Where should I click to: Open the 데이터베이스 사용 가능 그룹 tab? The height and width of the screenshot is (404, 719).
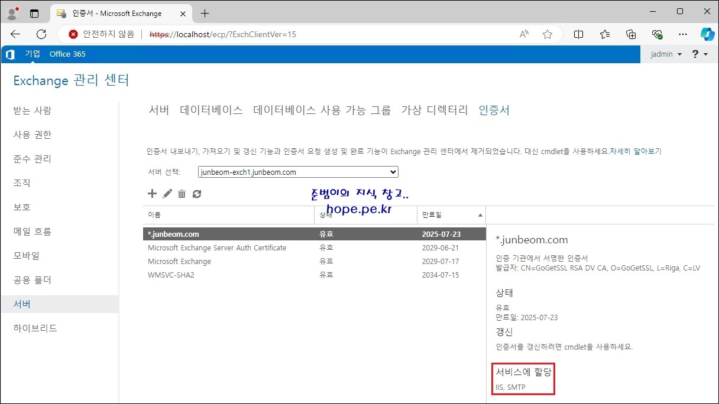coord(322,110)
